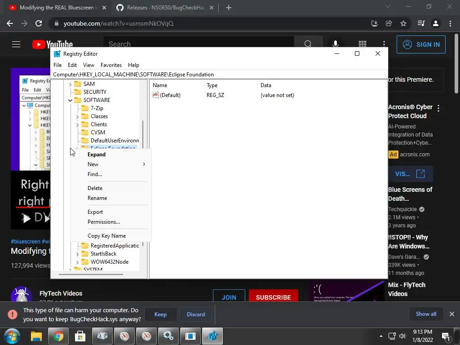Open Chrome's three-dot menu
Image resolution: width=460 pixels, height=345 pixels.
(x=450, y=23)
